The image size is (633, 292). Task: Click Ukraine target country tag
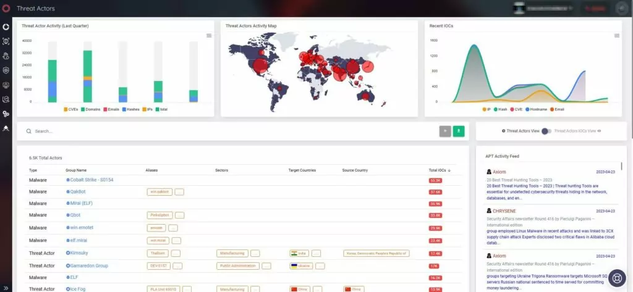click(302, 266)
